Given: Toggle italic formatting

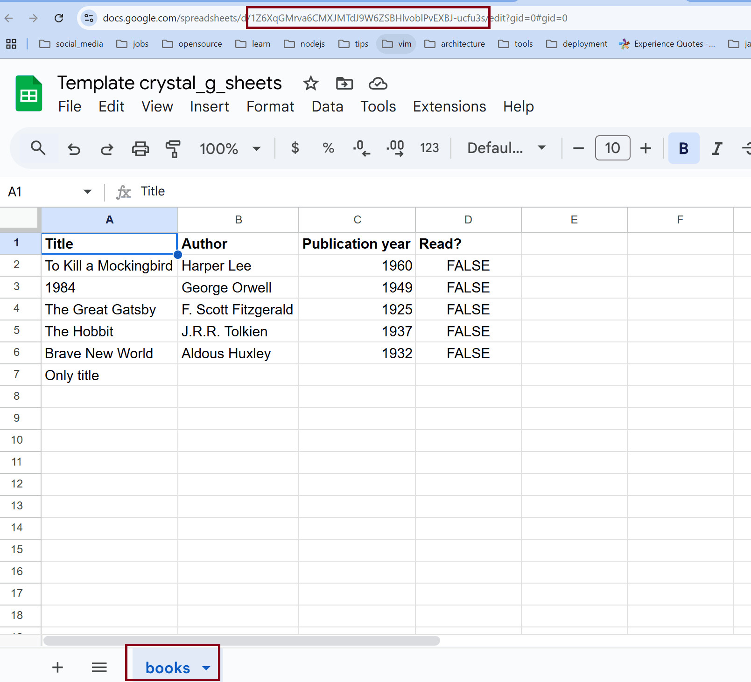Looking at the screenshot, I should [x=717, y=148].
